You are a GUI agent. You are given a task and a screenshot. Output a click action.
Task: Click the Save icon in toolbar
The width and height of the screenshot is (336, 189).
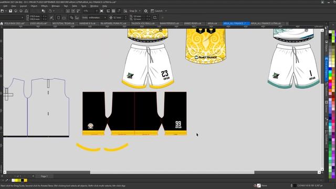click(x=10, y=10)
